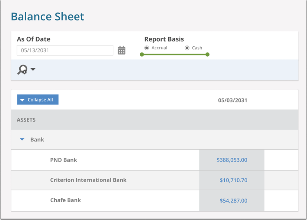The image size is (307, 220).
Task: Click the As Of Date input field
Action: click(65, 50)
